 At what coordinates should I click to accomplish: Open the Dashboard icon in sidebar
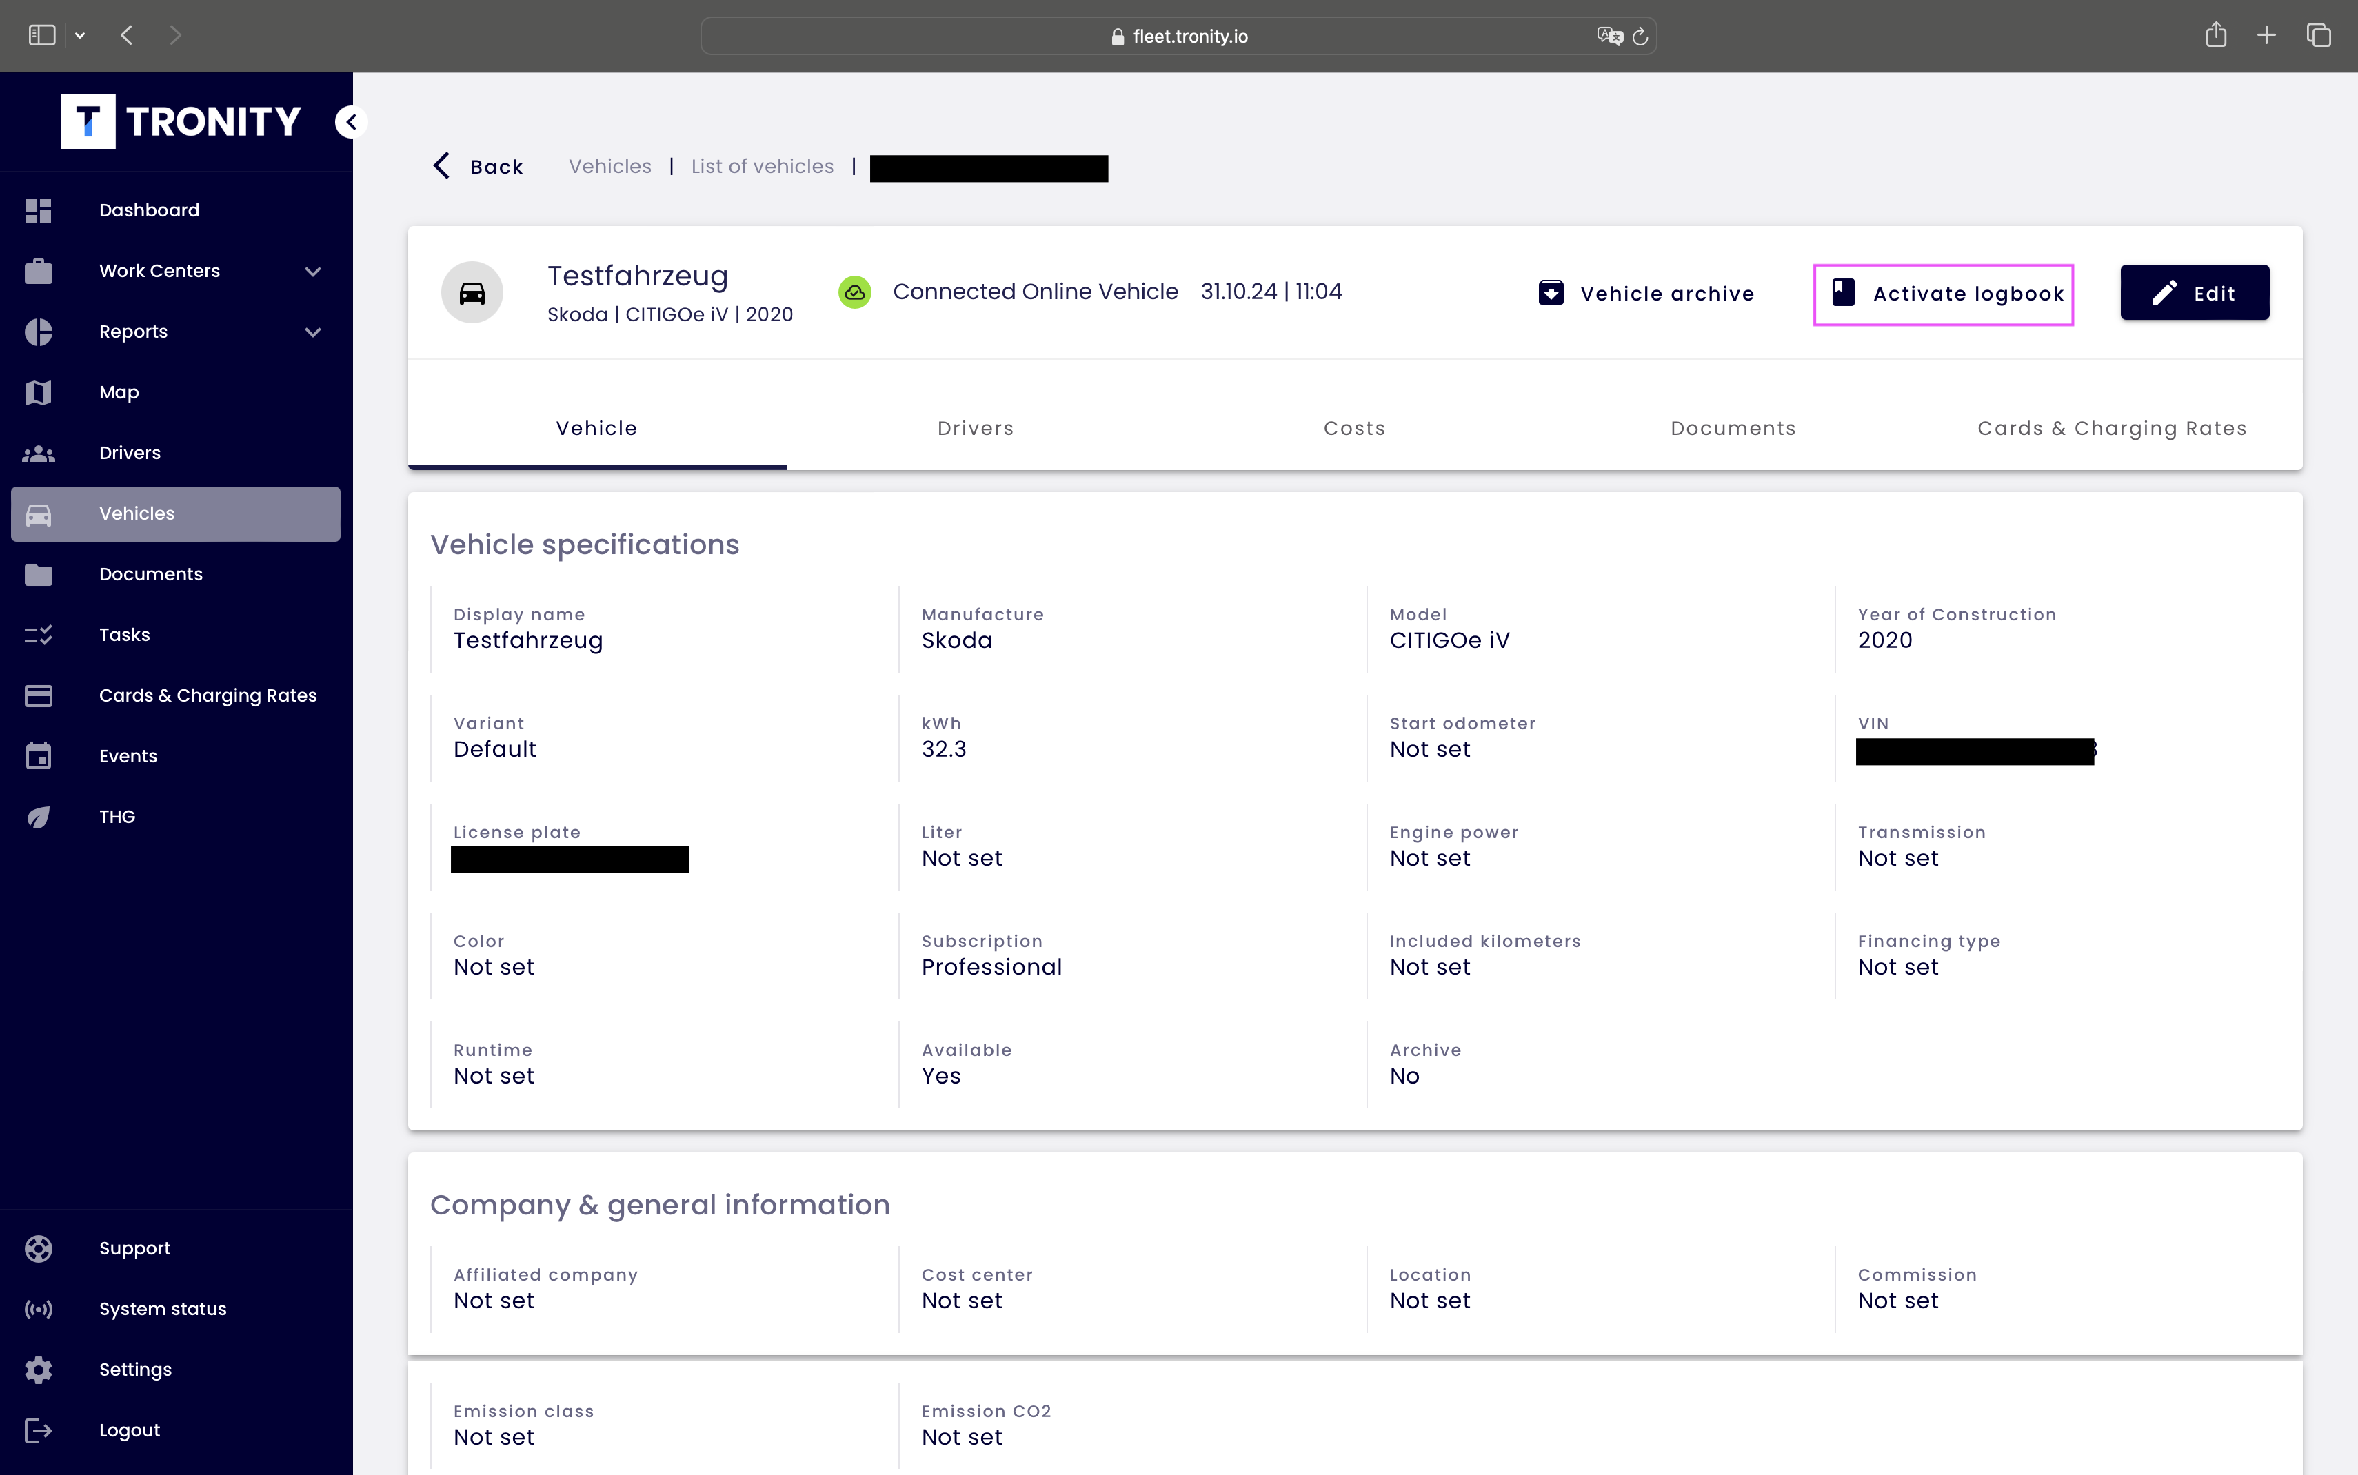click(x=38, y=210)
